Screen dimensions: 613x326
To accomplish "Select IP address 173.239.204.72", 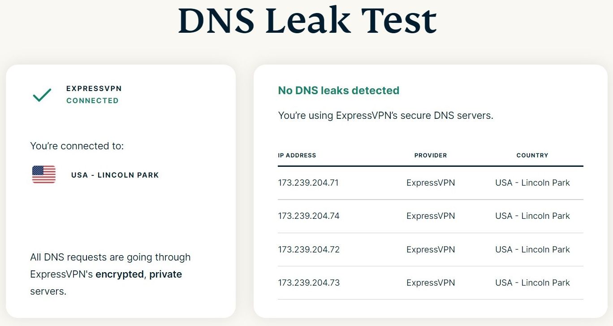I will [x=309, y=250].
